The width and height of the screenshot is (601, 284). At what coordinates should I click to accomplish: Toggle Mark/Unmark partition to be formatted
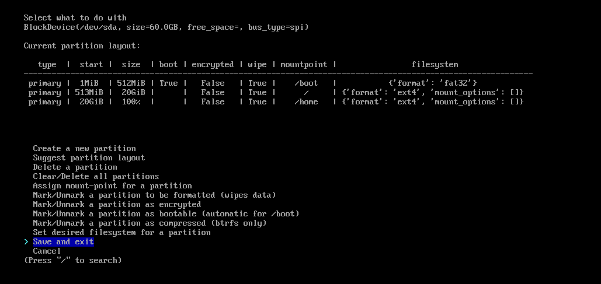154,195
